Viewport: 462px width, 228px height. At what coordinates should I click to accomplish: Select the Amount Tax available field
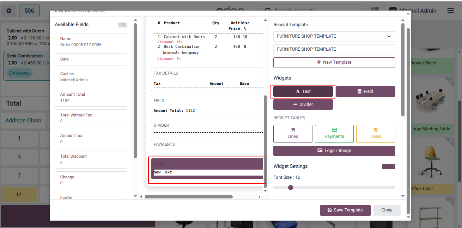[91, 139]
